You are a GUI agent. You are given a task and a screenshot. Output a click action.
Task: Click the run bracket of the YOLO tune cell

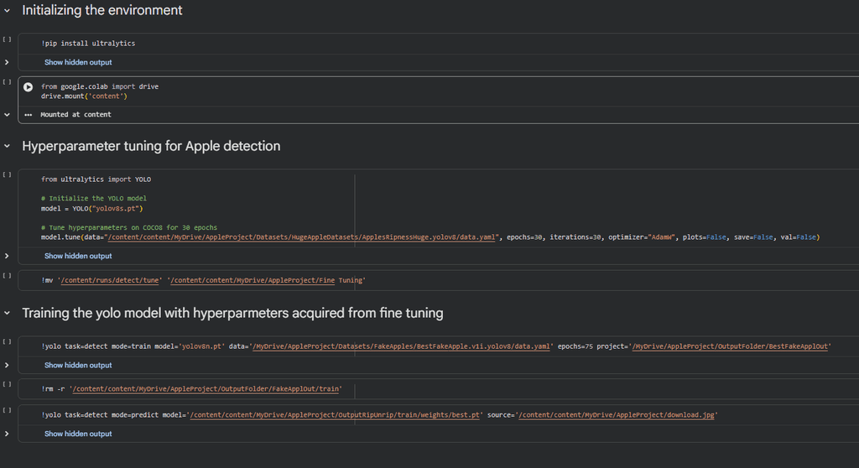(7, 174)
